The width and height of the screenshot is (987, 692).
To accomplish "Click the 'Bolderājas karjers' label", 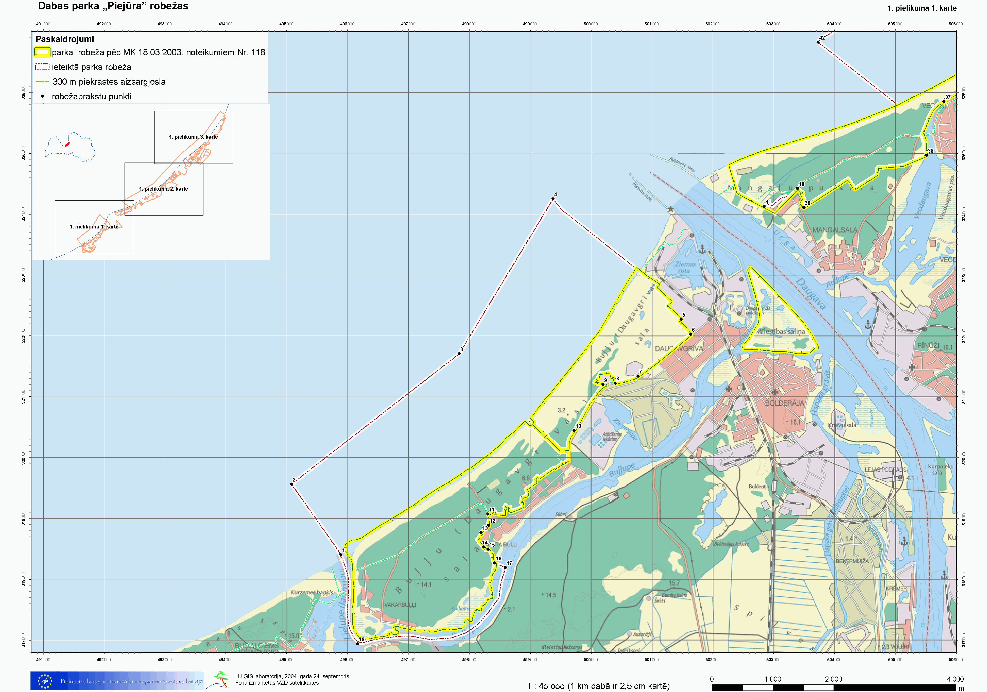I will [x=731, y=544].
